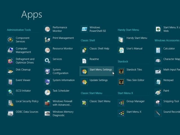Click the 'Group Manager' label

(x=136, y=101)
